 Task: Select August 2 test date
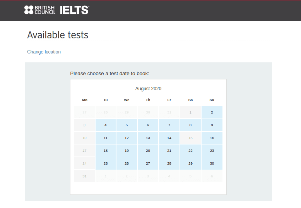pos(212,112)
